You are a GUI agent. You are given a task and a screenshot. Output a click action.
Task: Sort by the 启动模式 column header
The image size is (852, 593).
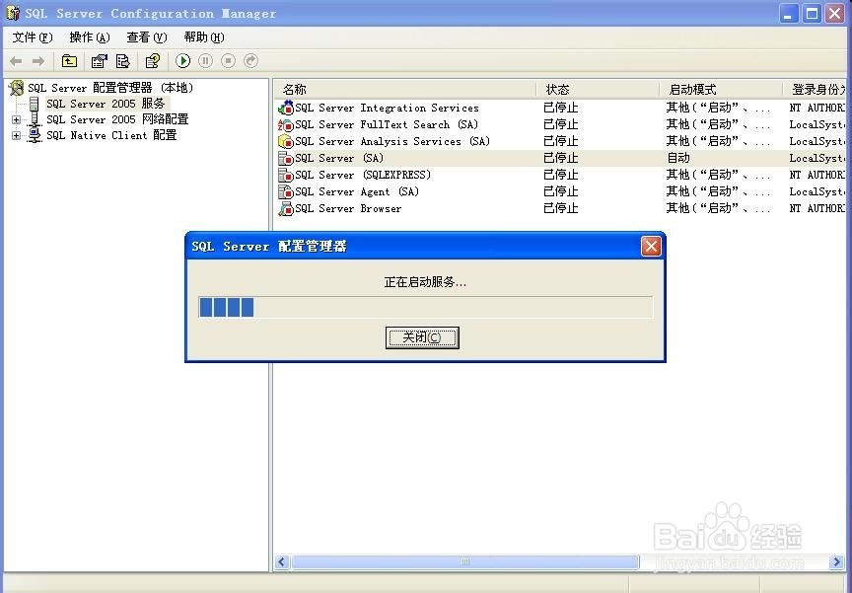click(x=721, y=89)
